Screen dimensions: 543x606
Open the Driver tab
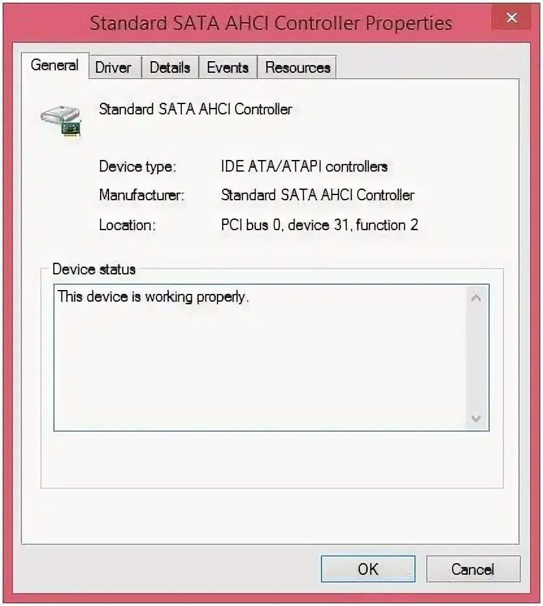click(x=114, y=68)
